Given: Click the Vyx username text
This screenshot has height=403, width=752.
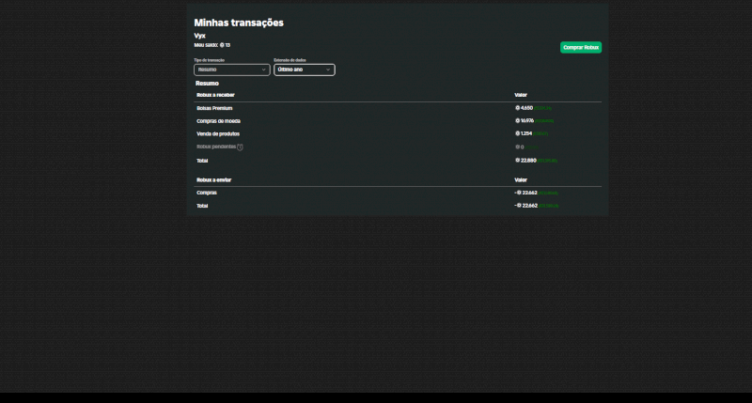Looking at the screenshot, I should [199, 36].
